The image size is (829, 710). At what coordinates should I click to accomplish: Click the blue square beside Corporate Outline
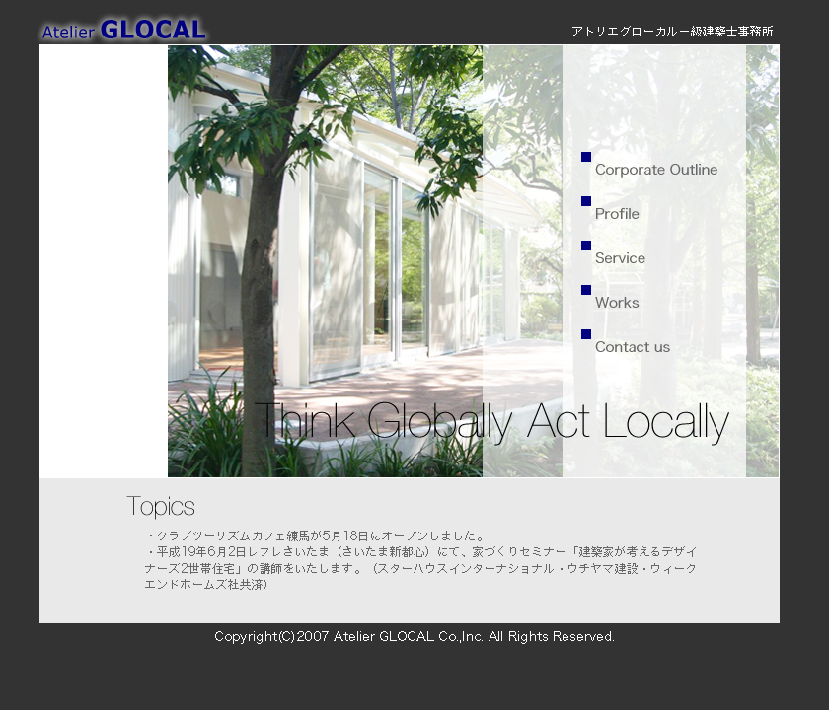586,157
